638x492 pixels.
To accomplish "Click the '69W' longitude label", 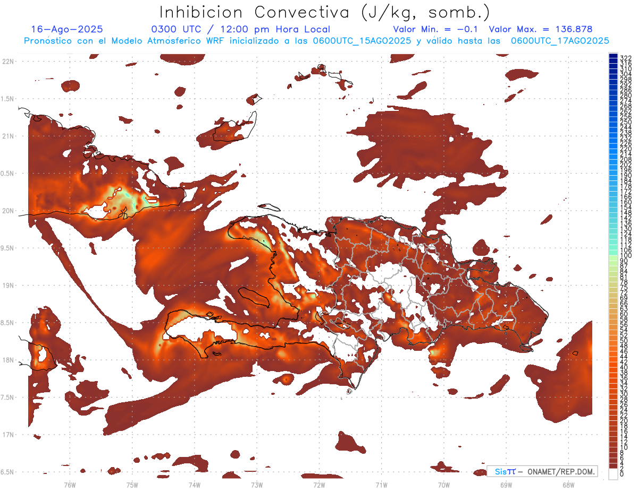I will (x=506, y=485).
